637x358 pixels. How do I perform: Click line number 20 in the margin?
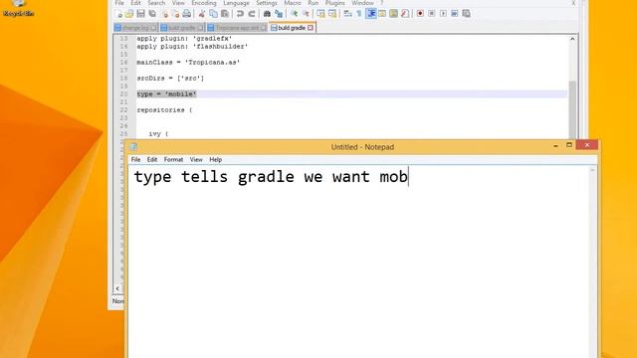tap(123, 94)
